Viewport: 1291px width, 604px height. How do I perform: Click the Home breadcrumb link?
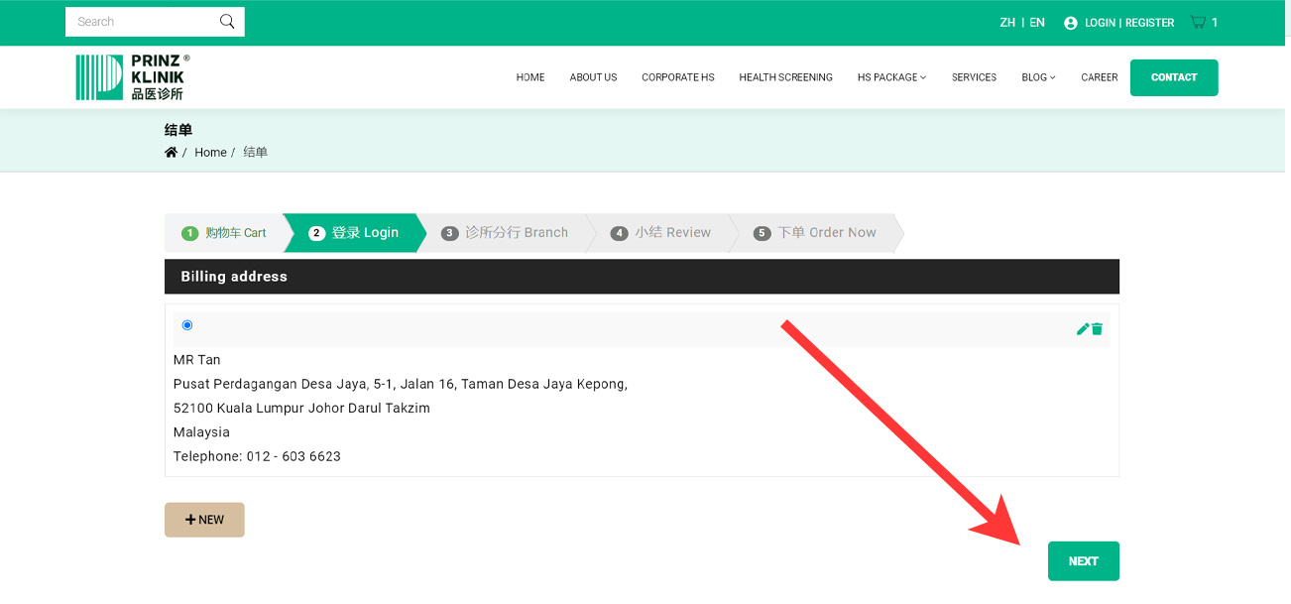[210, 153]
